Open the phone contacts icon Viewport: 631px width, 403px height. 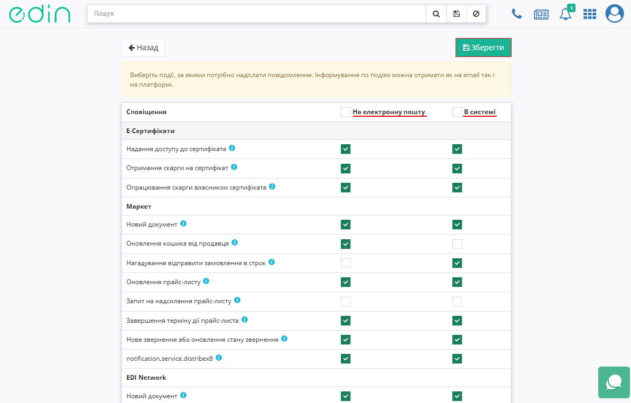(x=516, y=14)
